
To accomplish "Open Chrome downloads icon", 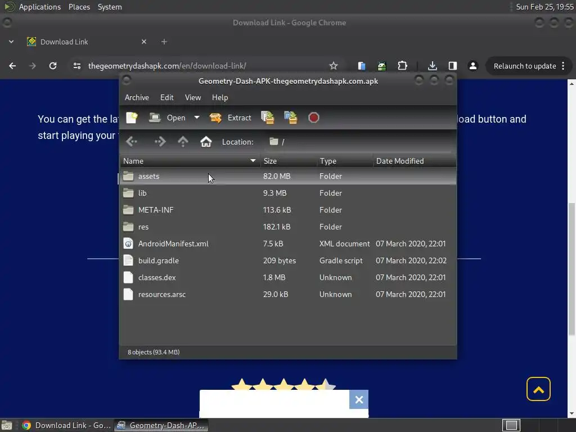I will [x=433, y=66].
